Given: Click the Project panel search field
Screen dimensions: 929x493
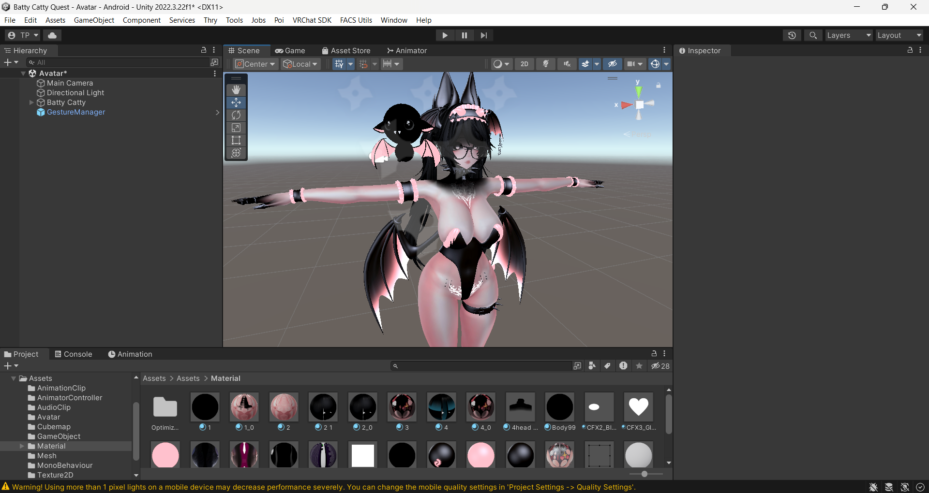Looking at the screenshot, I should click(481, 366).
